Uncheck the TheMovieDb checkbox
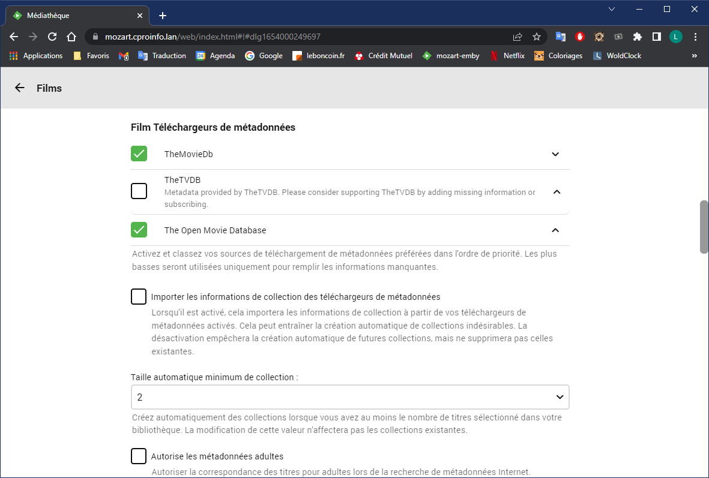The height and width of the screenshot is (478, 709). pos(139,154)
